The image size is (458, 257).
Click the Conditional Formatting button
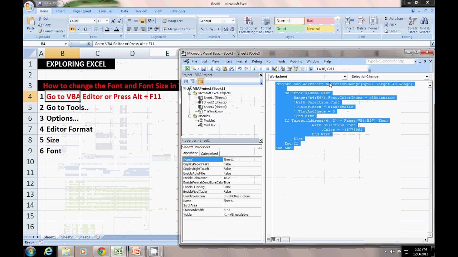[248, 25]
